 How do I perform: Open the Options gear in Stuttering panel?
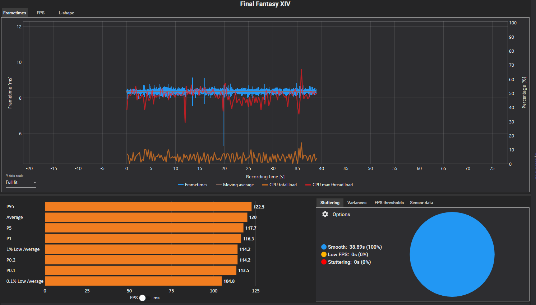(325, 214)
